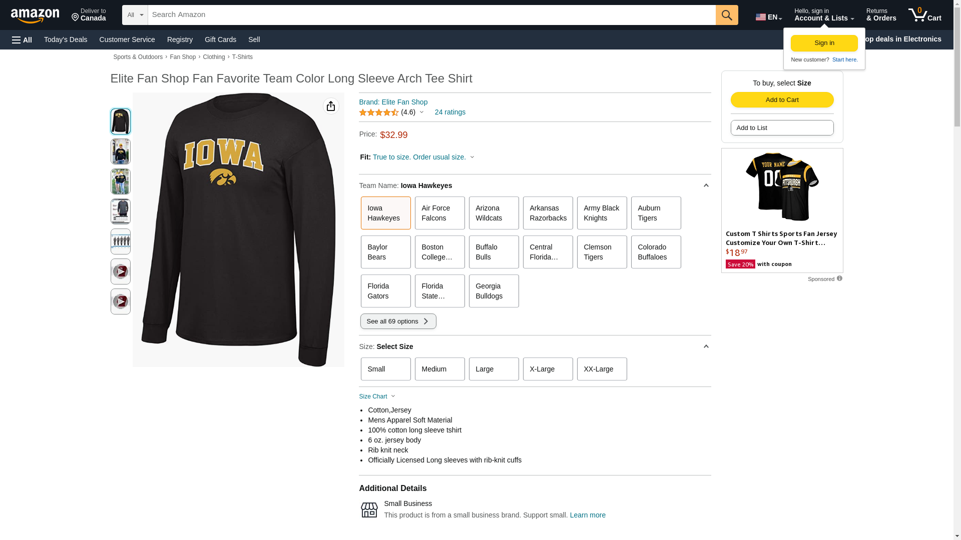The height and width of the screenshot is (540, 961).
Task: Click the Add to Cart button
Action: coord(782,99)
